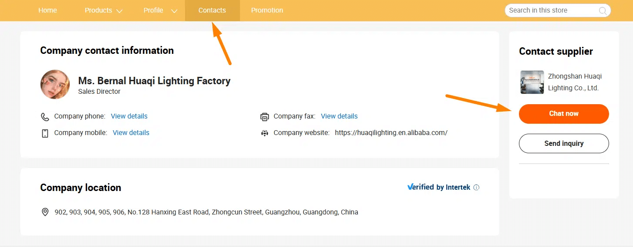Click the info icon beside Intertek
This screenshot has width=633, height=247.
476,188
